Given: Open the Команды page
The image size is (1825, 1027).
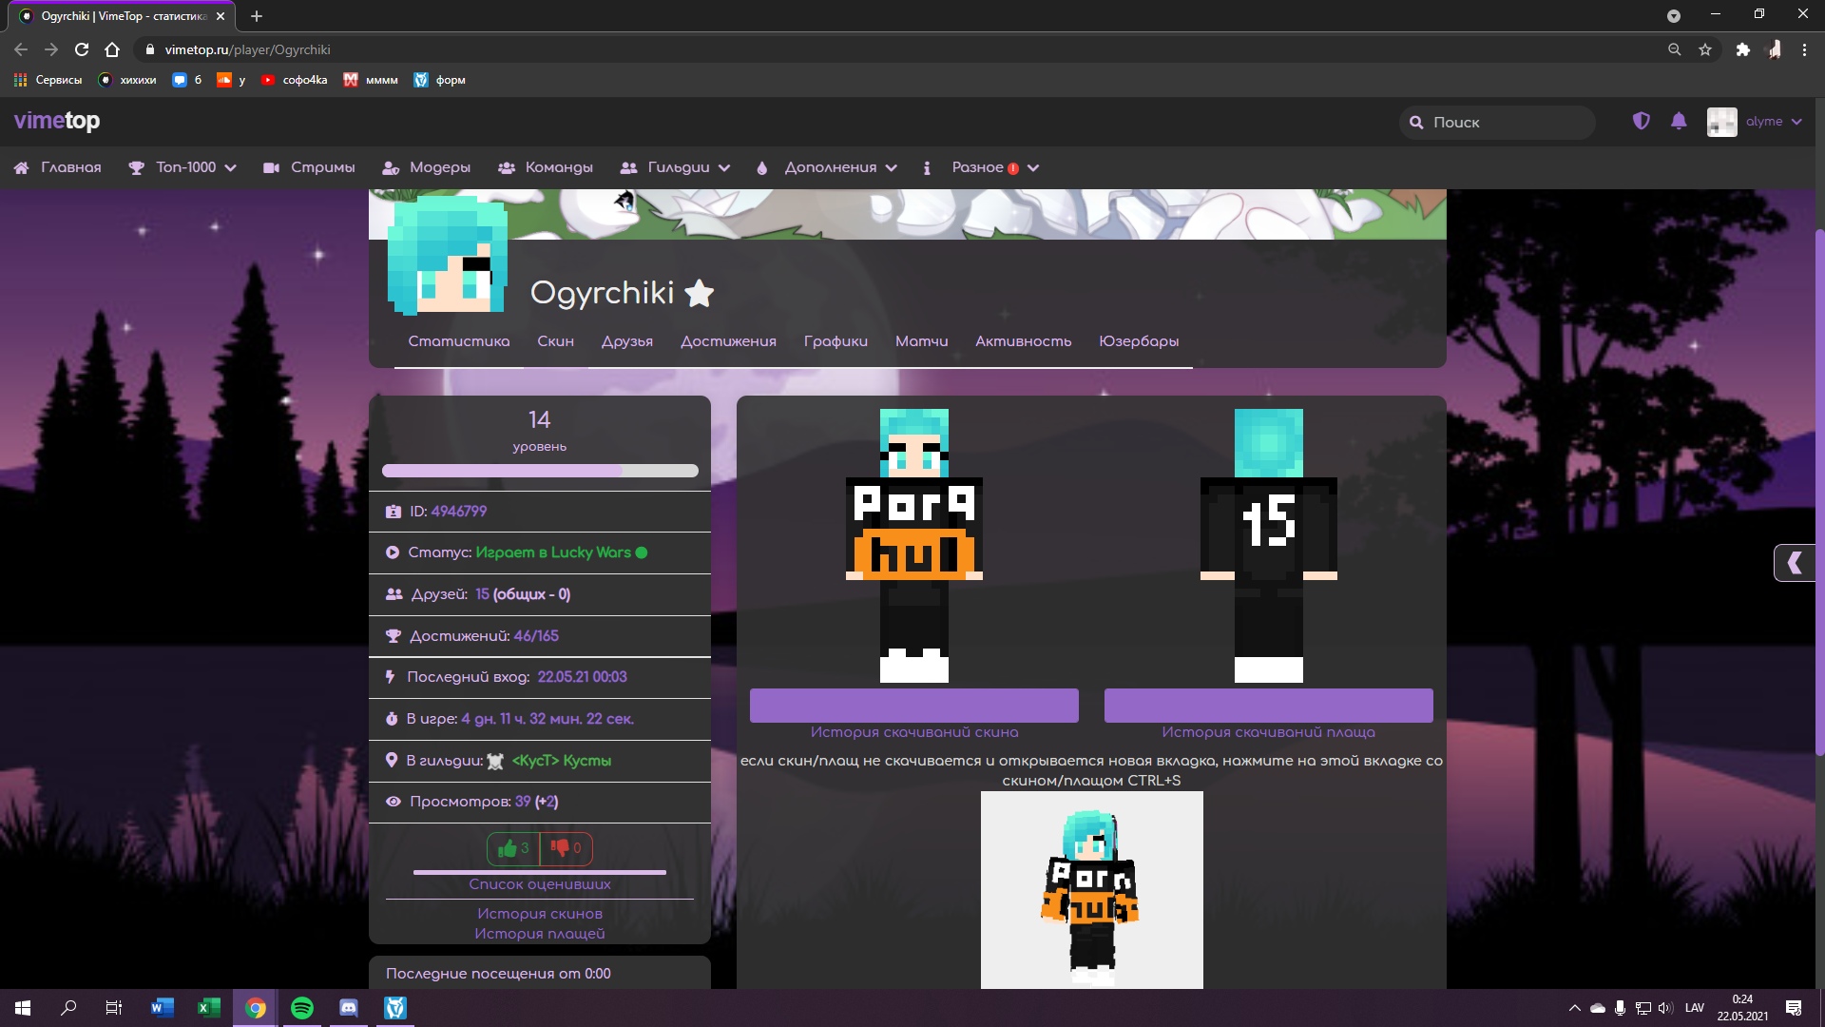Looking at the screenshot, I should tap(545, 167).
